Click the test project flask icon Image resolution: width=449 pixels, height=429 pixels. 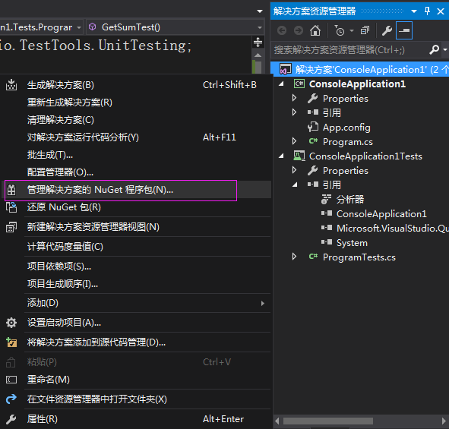(299, 156)
